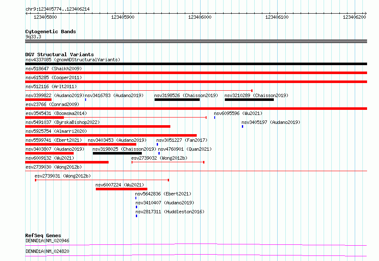Select the Cytogenetic Bands track title

51,32
